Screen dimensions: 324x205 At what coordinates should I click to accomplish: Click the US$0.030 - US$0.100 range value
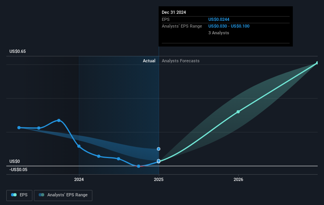(x=229, y=26)
